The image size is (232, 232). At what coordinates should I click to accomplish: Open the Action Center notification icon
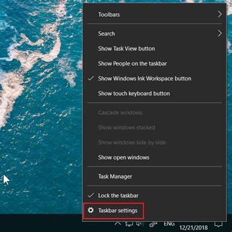pyautogui.click(x=218, y=224)
